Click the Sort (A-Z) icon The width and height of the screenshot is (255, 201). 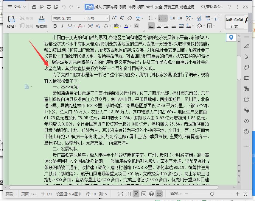199,18
